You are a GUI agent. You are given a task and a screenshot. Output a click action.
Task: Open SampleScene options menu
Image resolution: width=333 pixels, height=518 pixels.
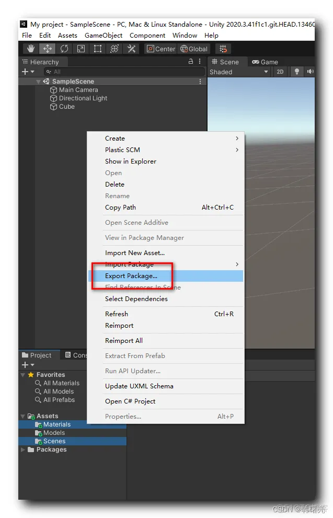coord(200,81)
